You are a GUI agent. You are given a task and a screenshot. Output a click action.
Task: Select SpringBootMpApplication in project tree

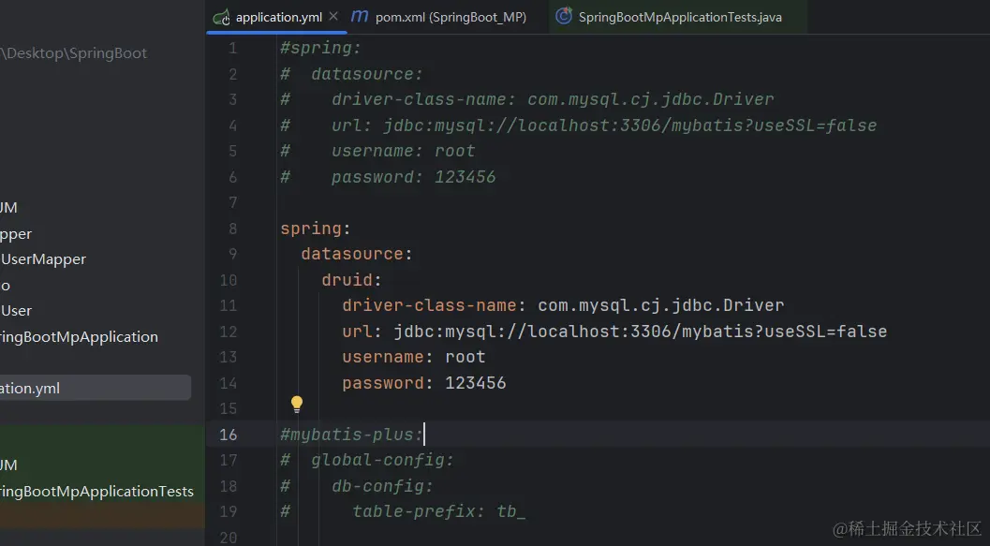click(79, 336)
